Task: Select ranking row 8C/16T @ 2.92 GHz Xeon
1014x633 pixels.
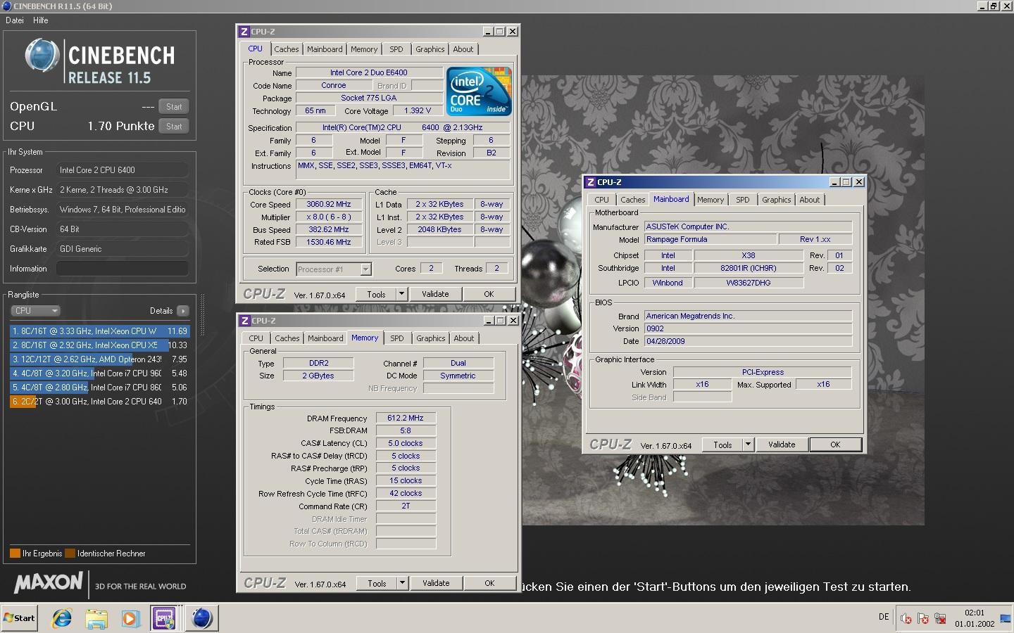Action: click(99, 345)
